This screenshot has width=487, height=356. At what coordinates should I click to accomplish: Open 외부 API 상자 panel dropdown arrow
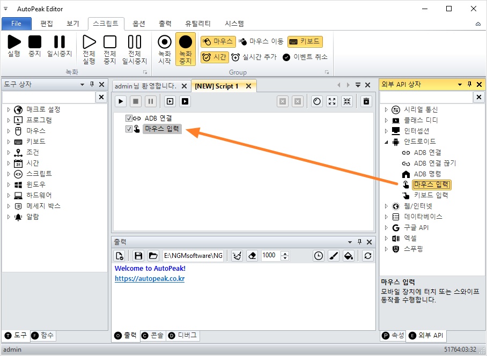[460, 84]
